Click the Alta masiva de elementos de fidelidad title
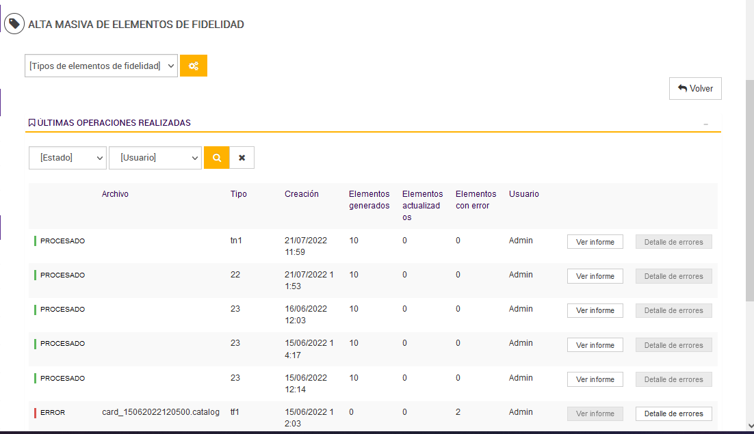 [x=136, y=25]
